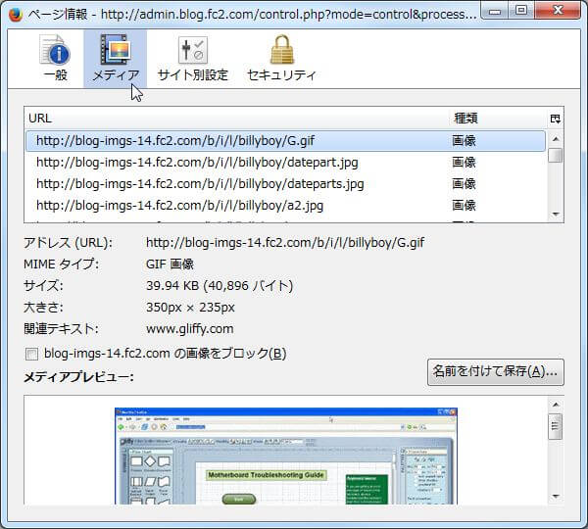Click 名前を付けて保存 (Save As) button
588x529 pixels.
click(x=495, y=372)
